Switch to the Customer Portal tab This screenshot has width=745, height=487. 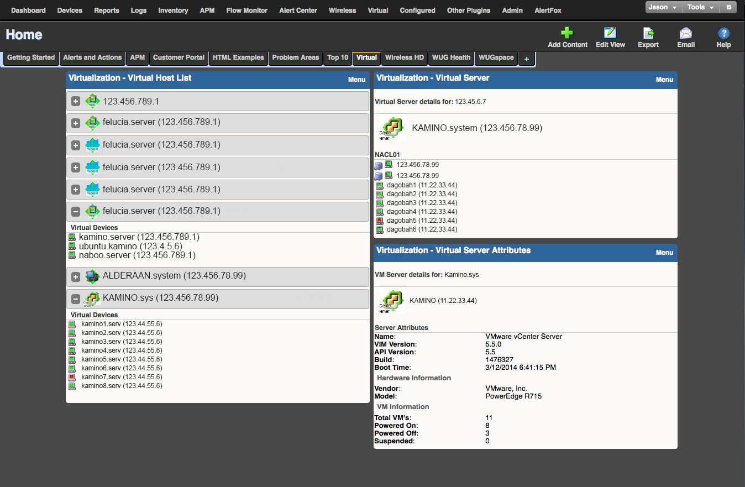179,58
